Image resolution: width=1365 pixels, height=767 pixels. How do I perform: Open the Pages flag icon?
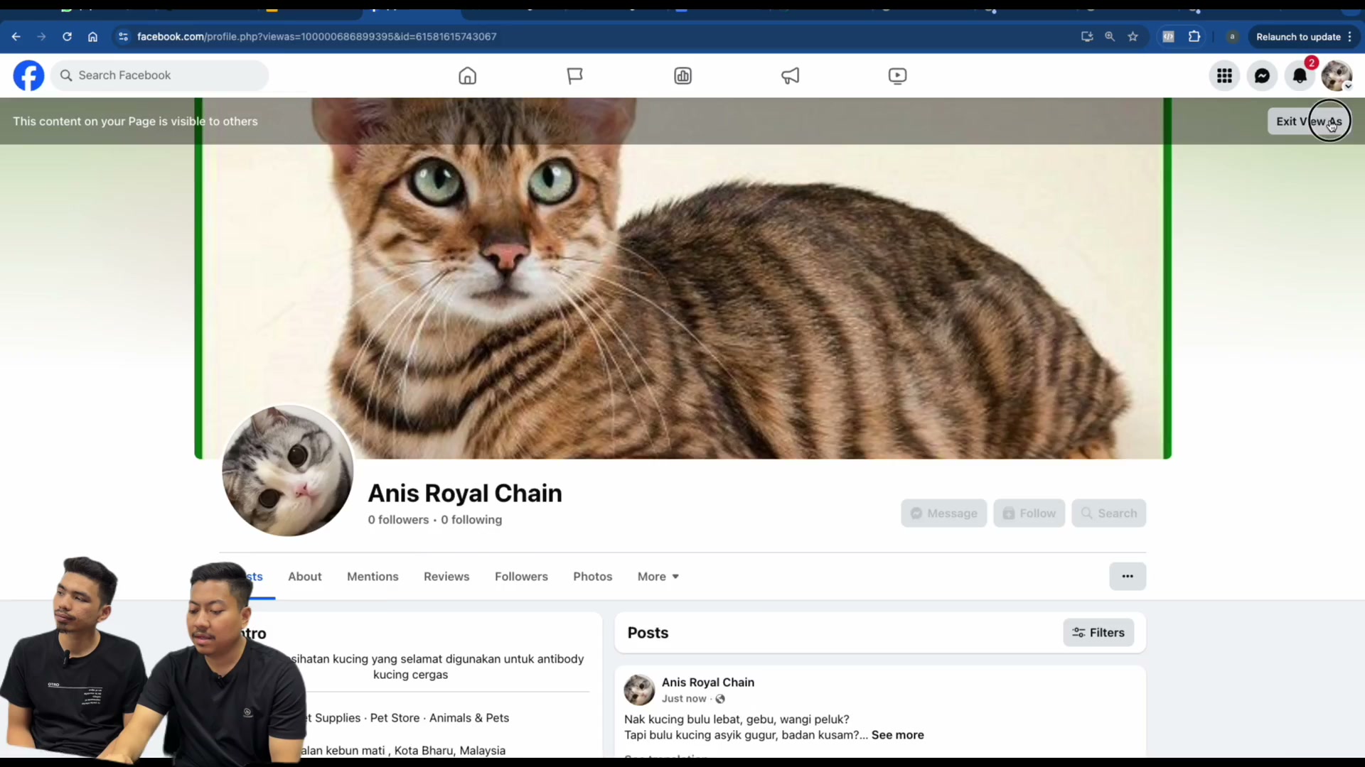574,75
